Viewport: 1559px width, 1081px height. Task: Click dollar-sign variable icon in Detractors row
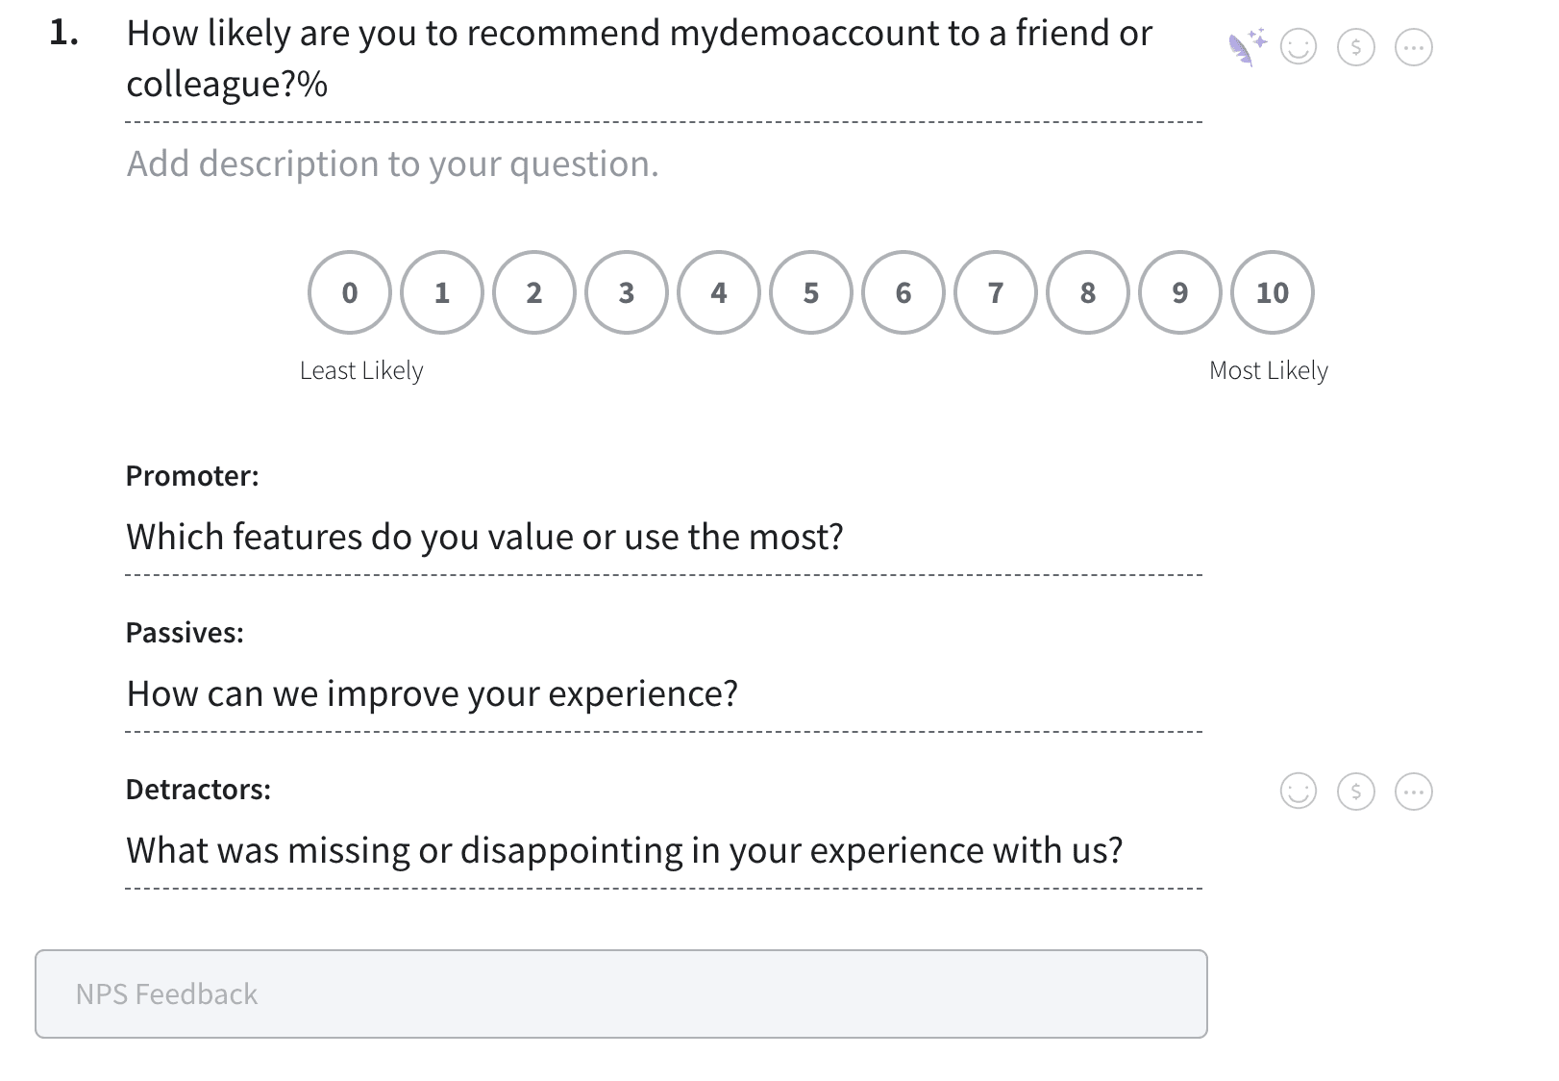(1356, 792)
